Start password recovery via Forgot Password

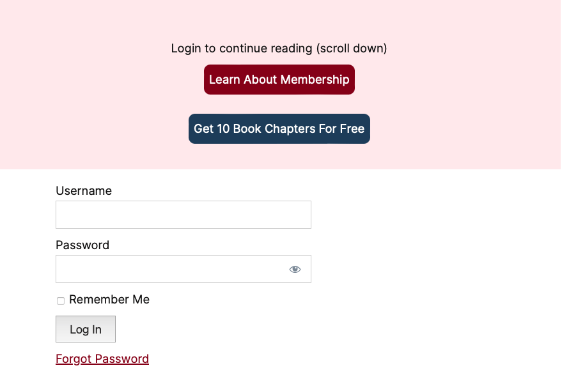(102, 358)
